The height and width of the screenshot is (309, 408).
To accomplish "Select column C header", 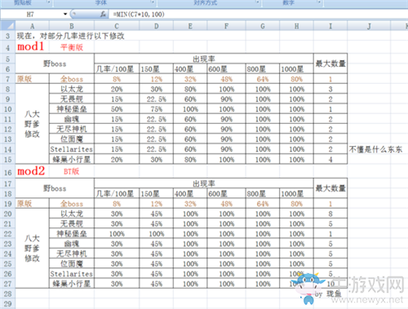I will (x=117, y=26).
